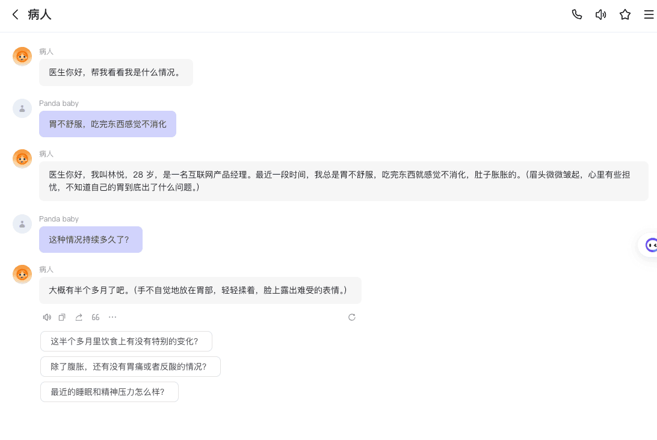Click the patient avatar beside the first message
Viewport: 657px width, 440px height.
22,57
